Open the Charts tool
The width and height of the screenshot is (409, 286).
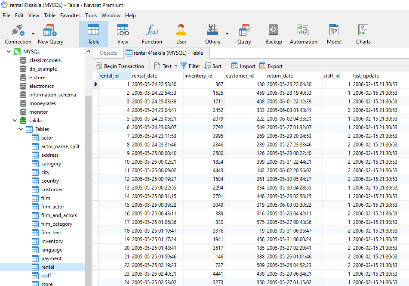coord(363,33)
